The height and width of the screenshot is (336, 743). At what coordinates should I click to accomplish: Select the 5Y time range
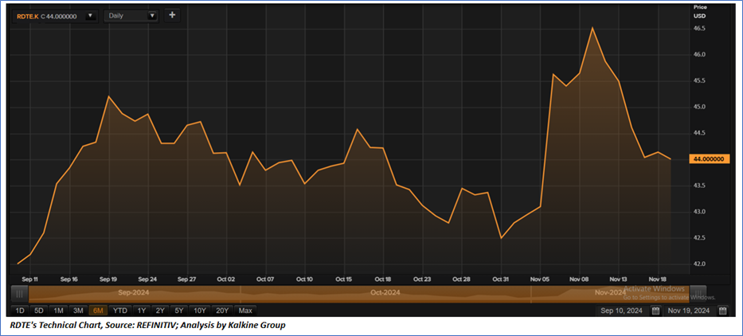point(178,311)
